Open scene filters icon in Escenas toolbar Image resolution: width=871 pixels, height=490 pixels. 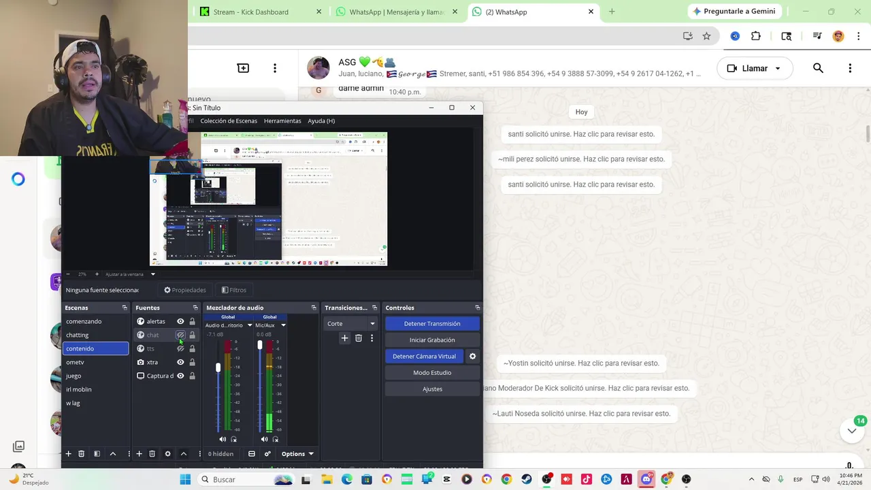[x=97, y=454]
